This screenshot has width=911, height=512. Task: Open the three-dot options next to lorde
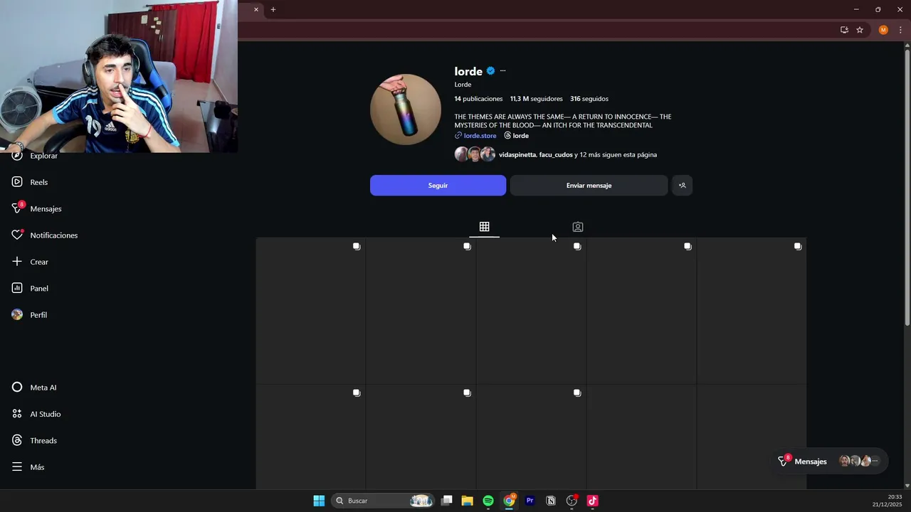click(502, 71)
